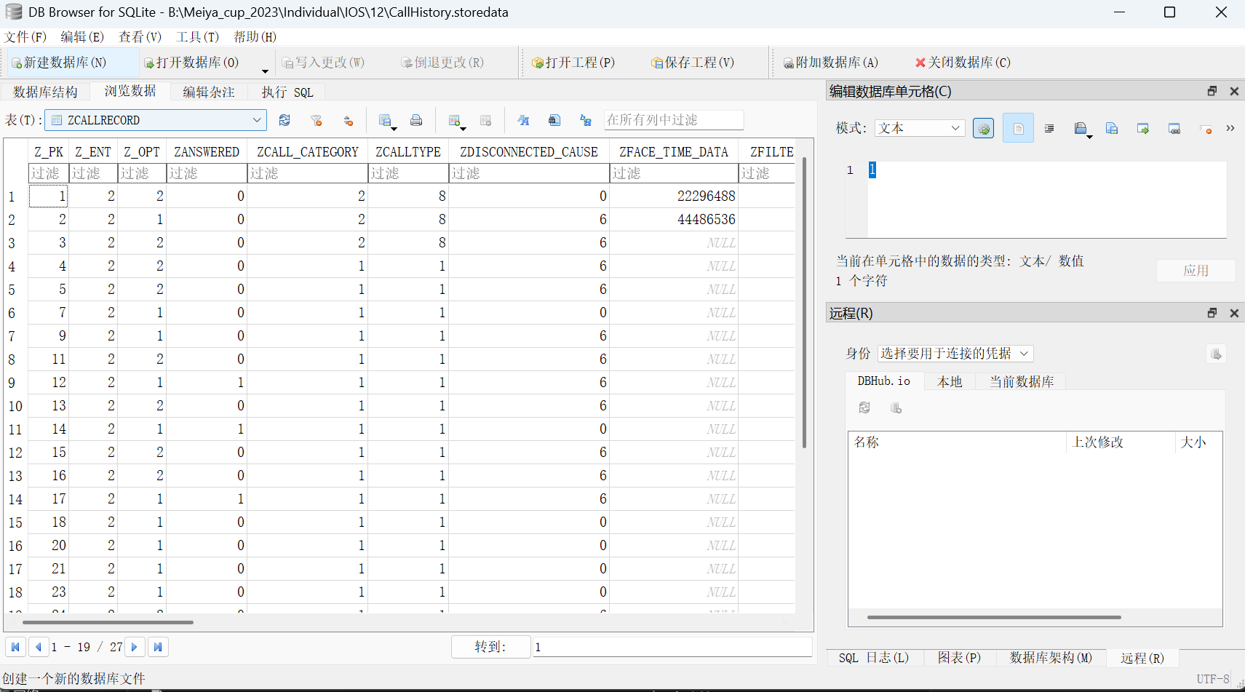Click push database icon beside identity dropdown
The height and width of the screenshot is (692, 1245).
pos(1216,354)
